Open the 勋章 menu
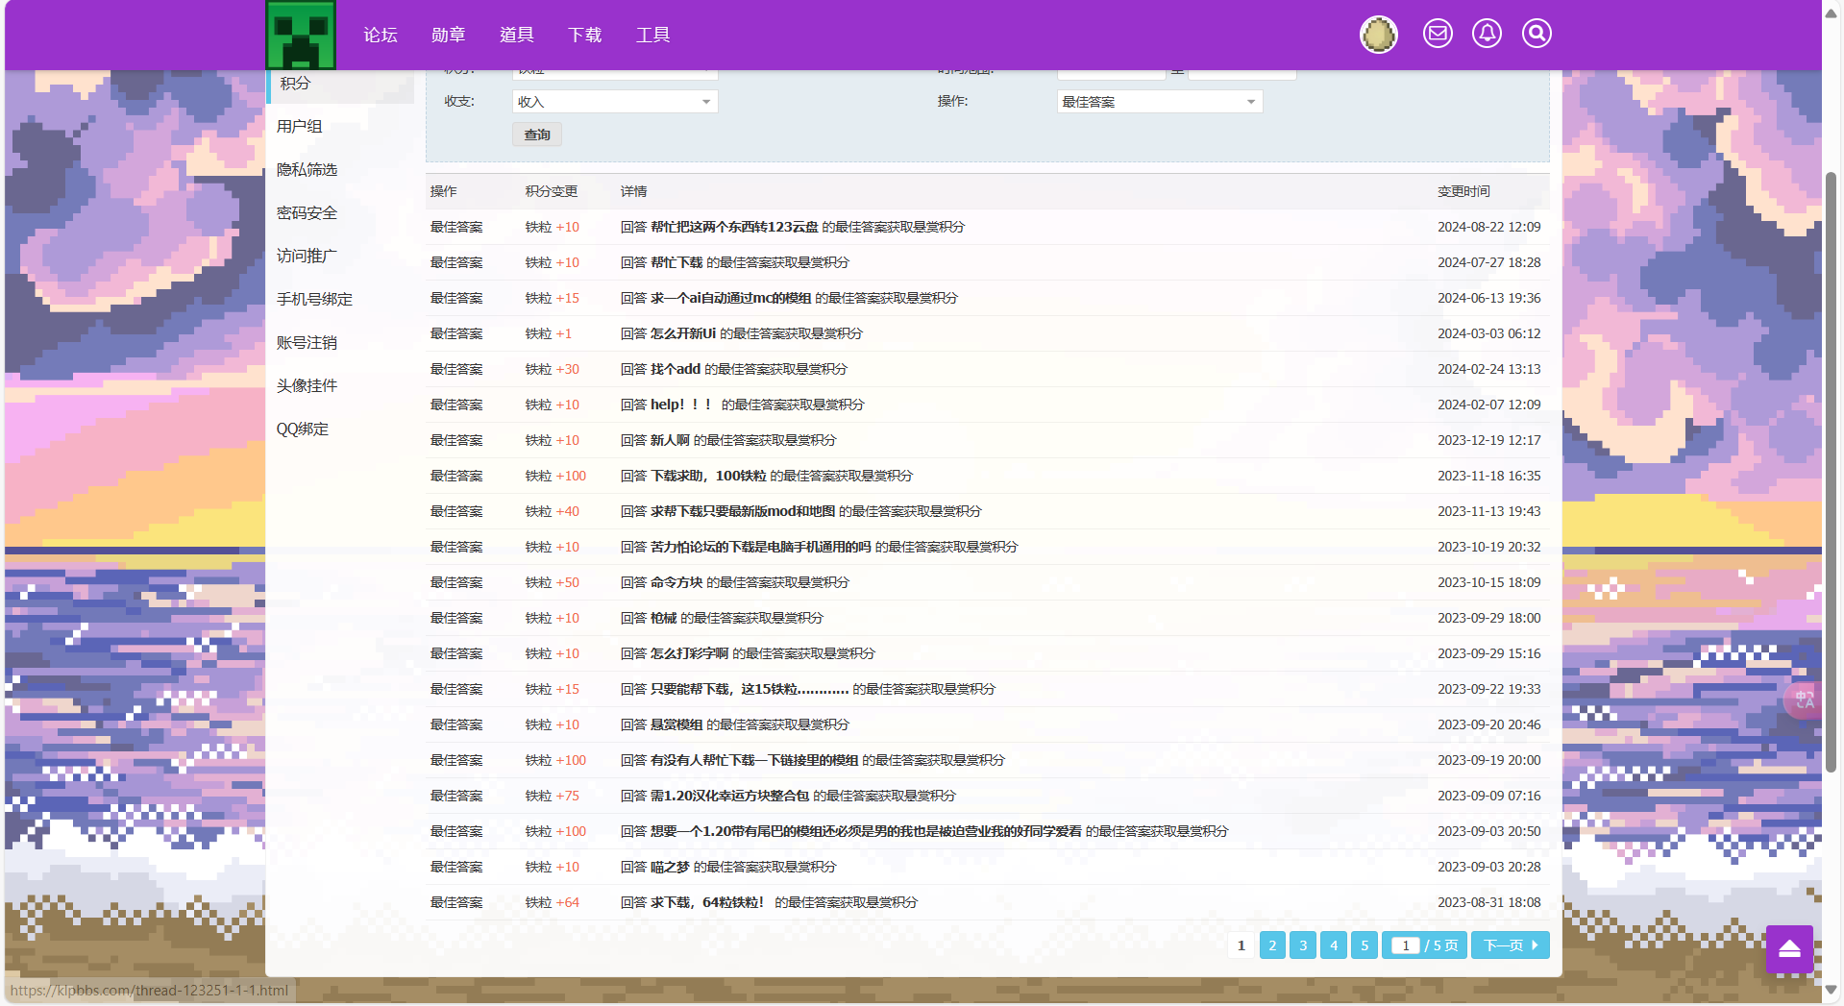 pyautogui.click(x=449, y=35)
